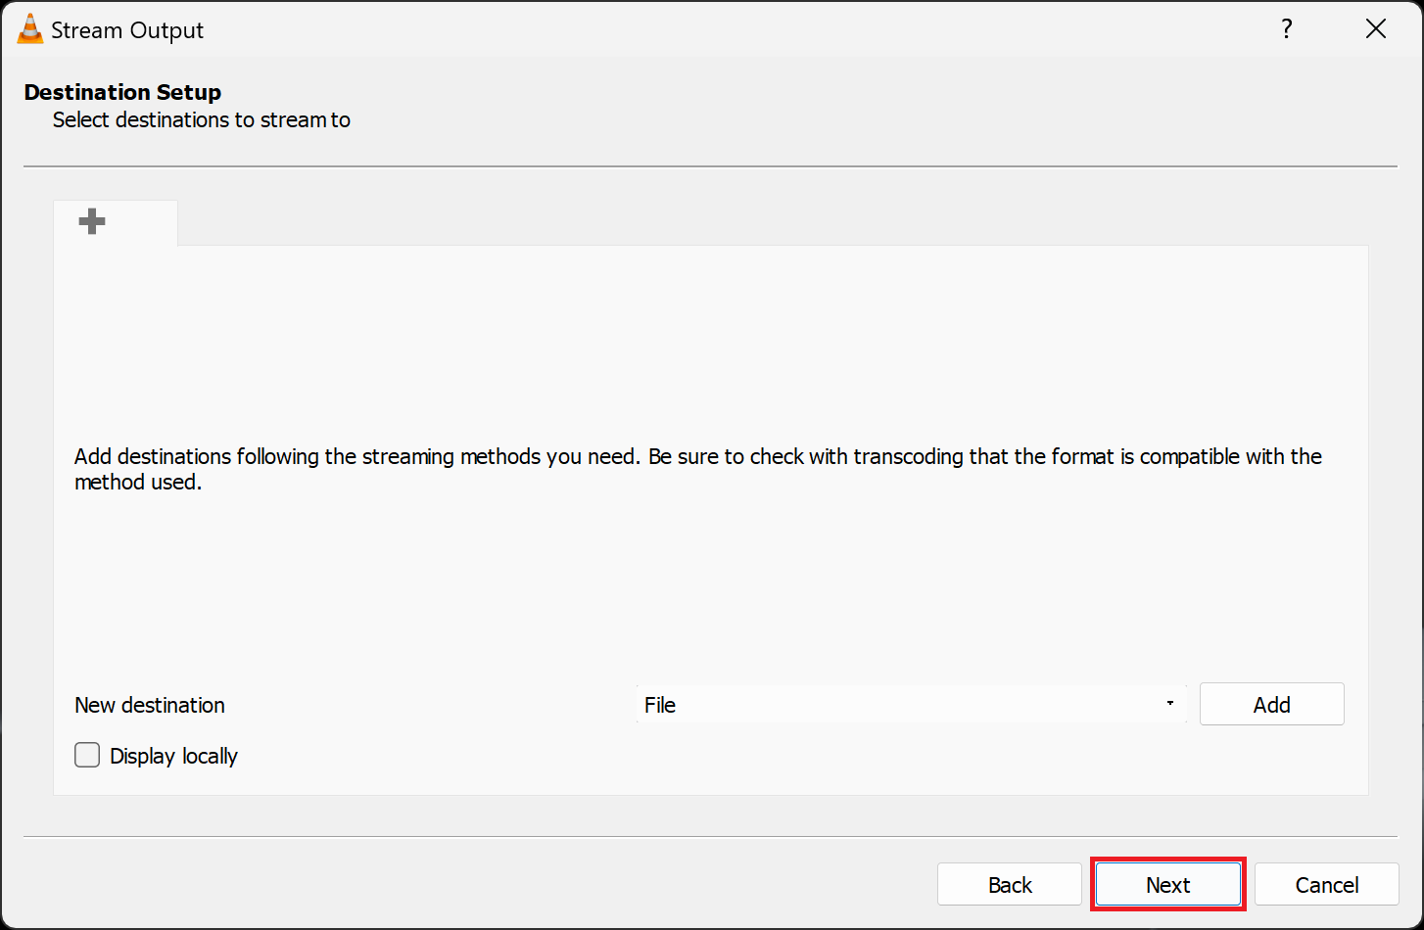The width and height of the screenshot is (1424, 930).
Task: Click the "Select destinations to stream to" subtitle
Action: click(x=201, y=119)
